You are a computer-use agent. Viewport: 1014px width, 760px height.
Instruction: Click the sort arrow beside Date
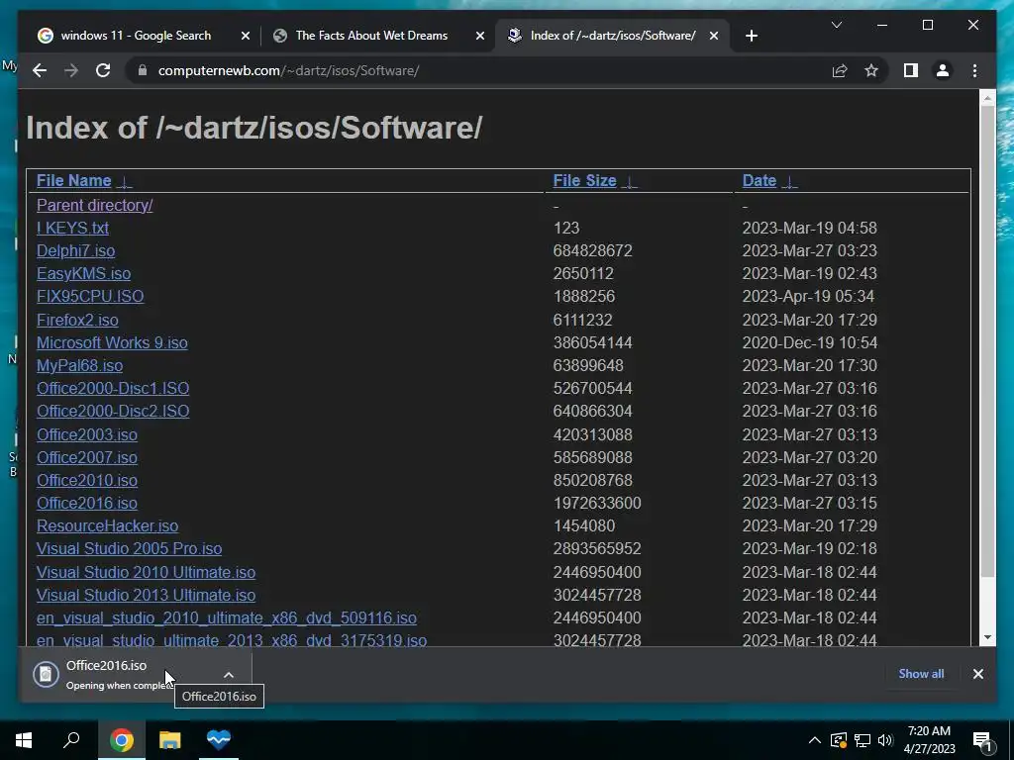click(x=789, y=182)
